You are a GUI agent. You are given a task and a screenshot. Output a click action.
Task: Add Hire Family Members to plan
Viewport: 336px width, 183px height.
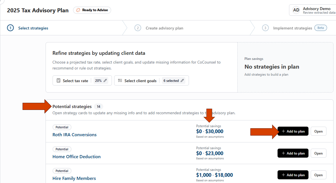(293, 175)
